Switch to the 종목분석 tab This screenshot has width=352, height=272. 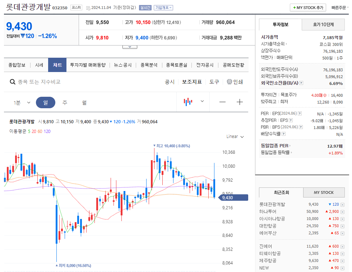tap(149, 65)
